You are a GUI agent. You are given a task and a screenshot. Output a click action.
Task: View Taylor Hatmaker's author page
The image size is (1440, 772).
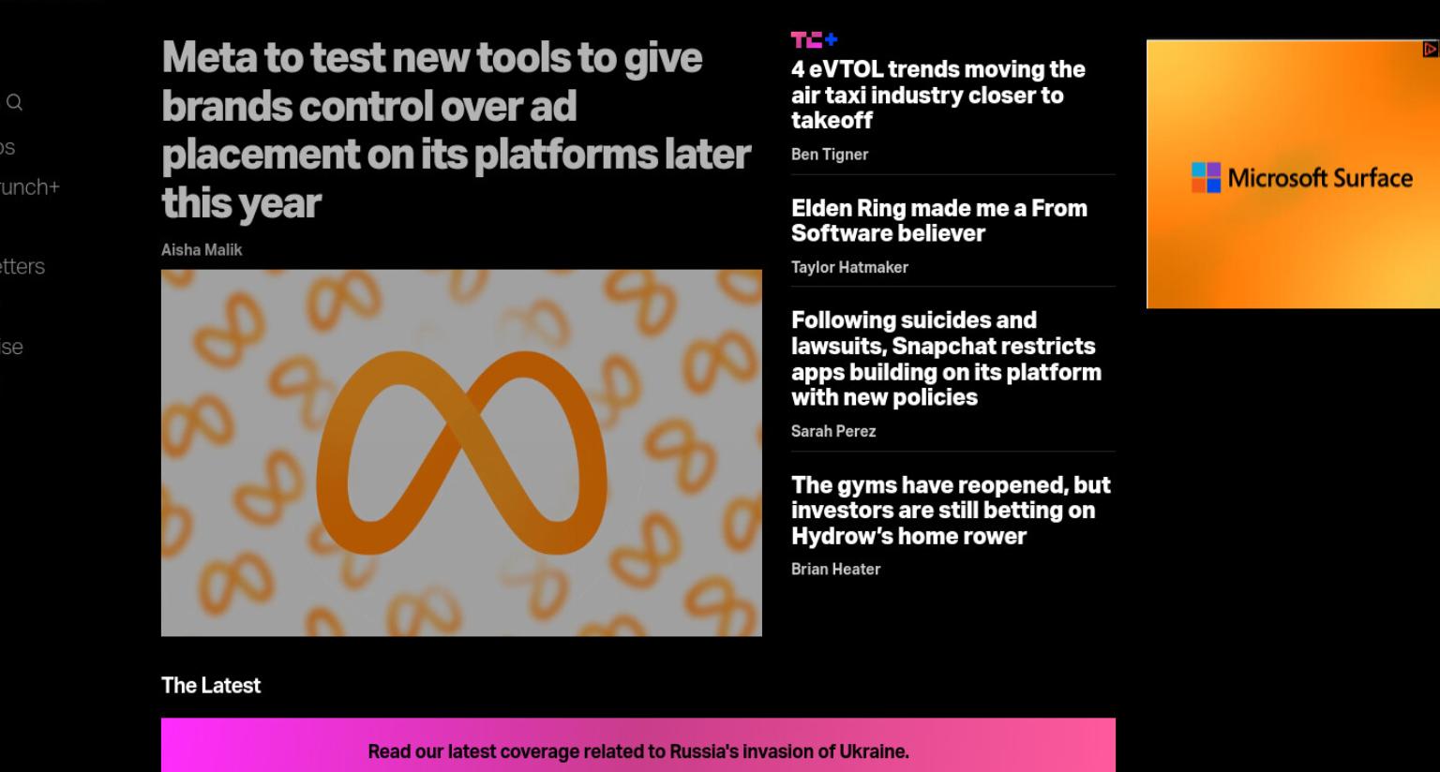pyautogui.click(x=849, y=267)
